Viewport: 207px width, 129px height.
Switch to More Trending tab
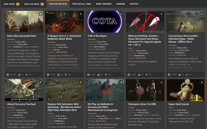(x=104, y=4)
